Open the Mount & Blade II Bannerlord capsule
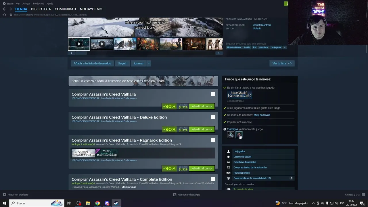Image resolution: width=368 pixels, height=207 pixels. coord(239,95)
